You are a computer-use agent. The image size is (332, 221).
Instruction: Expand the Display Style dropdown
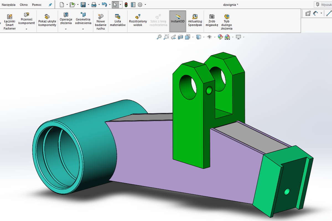pos(204,37)
